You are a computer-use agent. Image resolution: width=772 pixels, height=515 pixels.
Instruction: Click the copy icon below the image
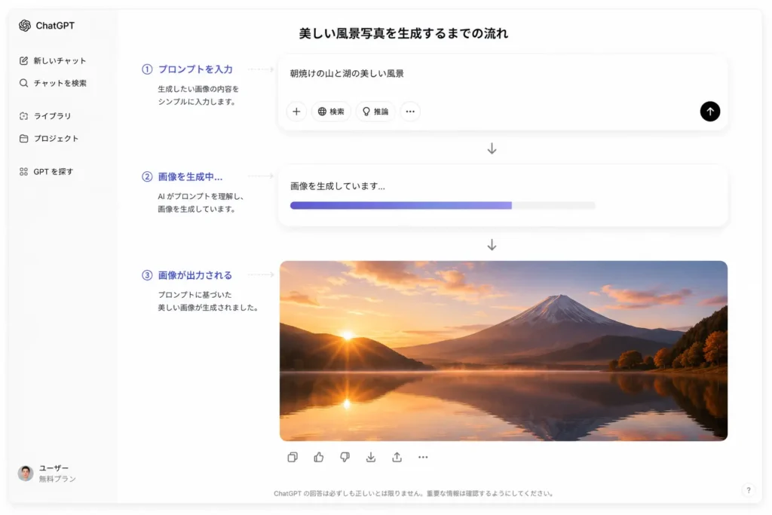coord(293,458)
